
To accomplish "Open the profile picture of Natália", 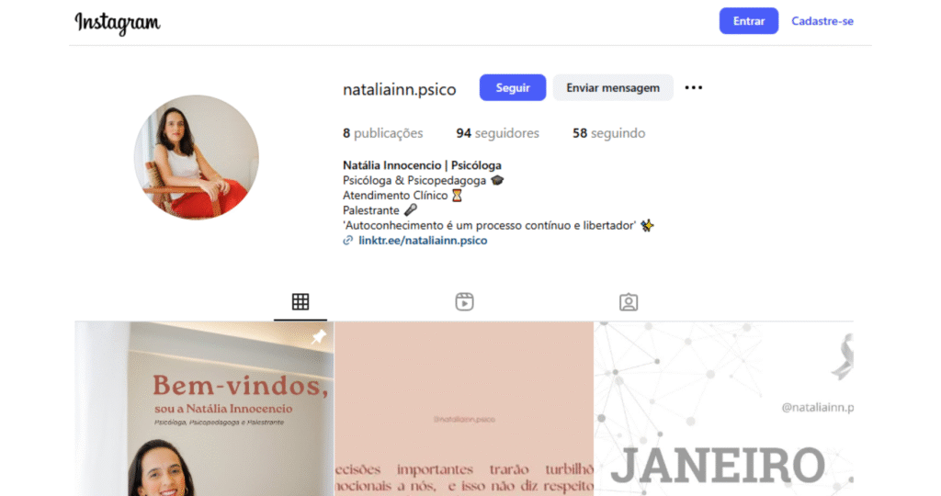I will click(x=197, y=157).
